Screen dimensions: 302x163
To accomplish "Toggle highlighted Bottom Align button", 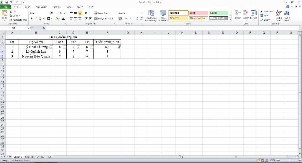I will point(80,13).
